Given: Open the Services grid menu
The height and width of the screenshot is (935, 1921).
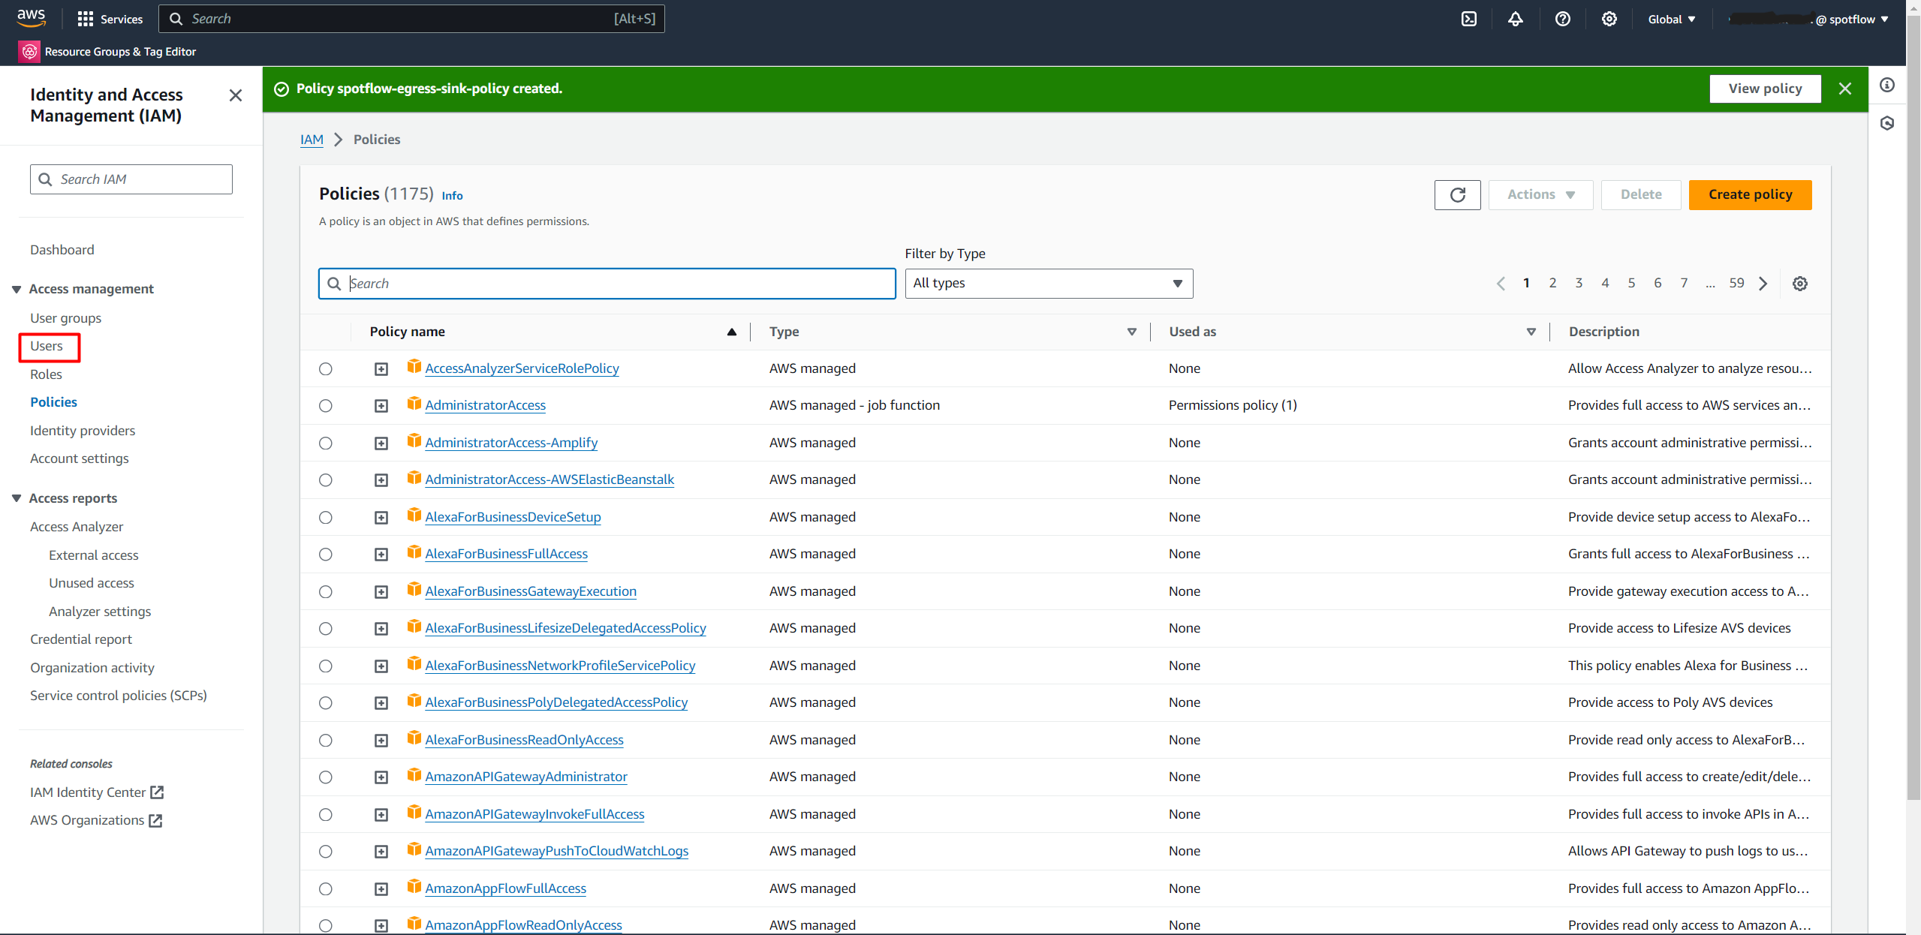Looking at the screenshot, I should click(x=110, y=19).
